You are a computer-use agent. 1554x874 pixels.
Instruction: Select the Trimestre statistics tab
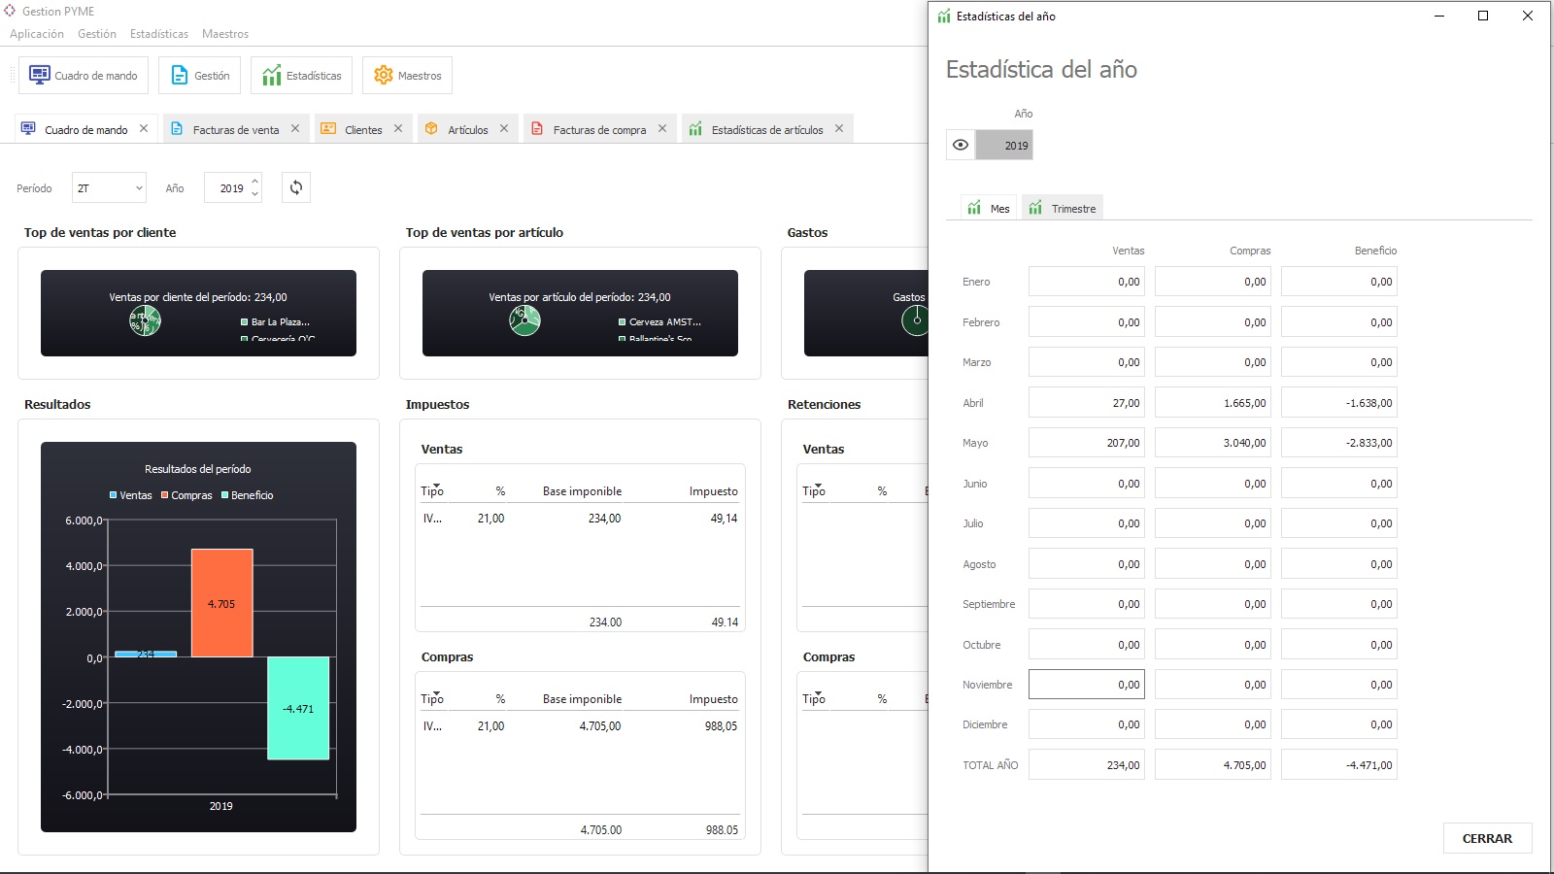pos(1064,208)
